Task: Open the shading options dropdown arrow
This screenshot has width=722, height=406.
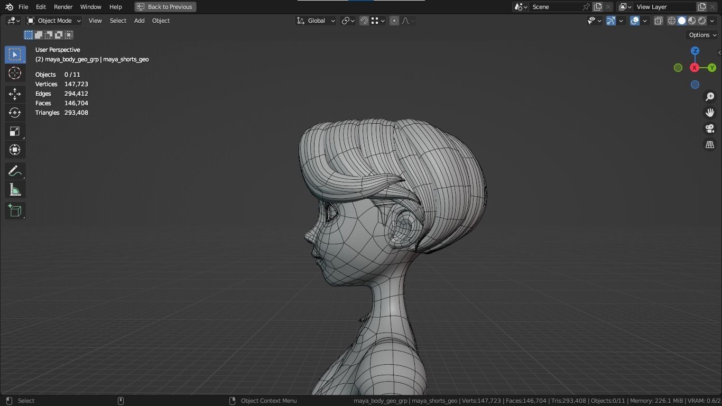Action: (712, 21)
